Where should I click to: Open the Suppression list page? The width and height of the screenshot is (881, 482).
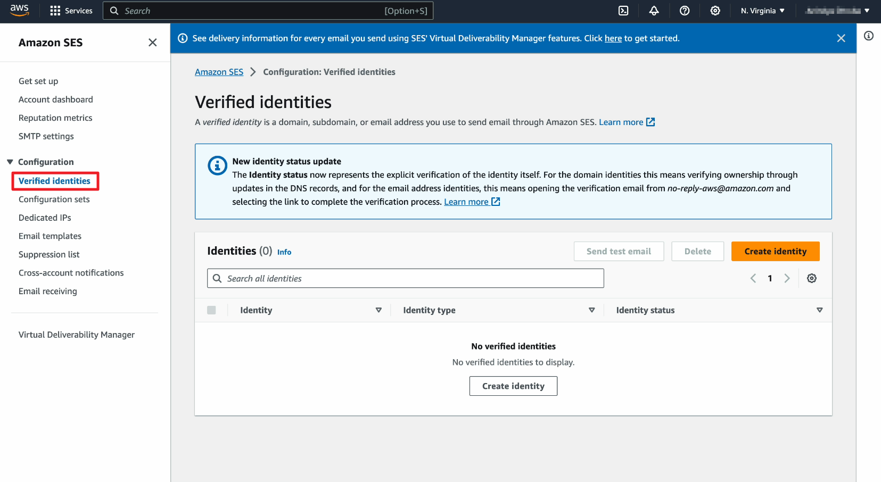coord(49,254)
